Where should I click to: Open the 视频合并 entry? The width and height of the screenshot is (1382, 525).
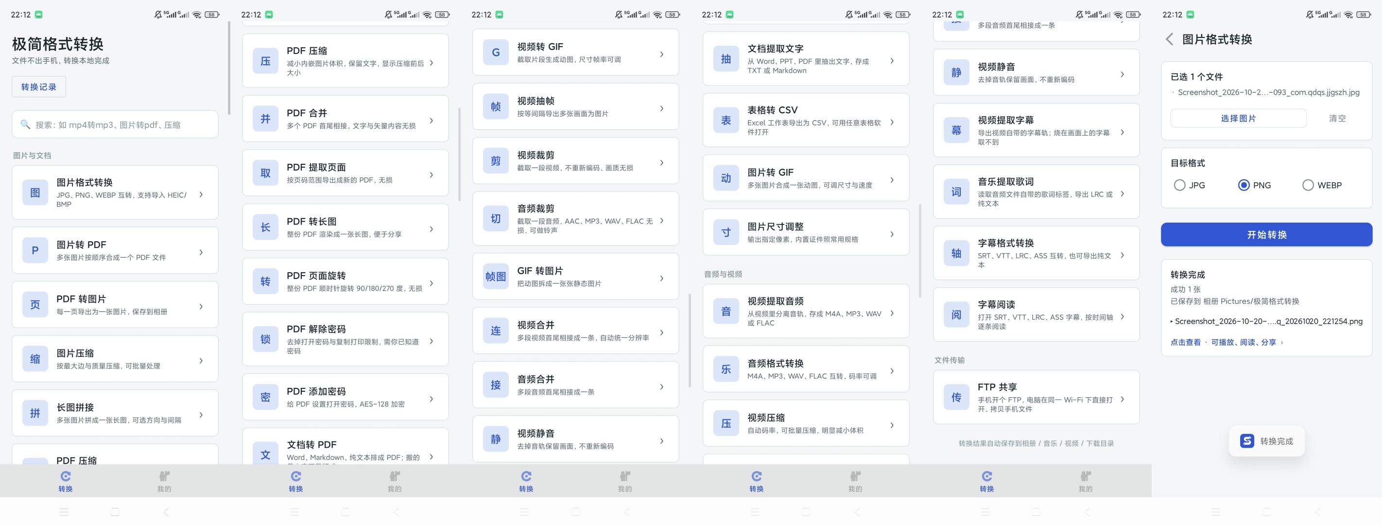[575, 331]
